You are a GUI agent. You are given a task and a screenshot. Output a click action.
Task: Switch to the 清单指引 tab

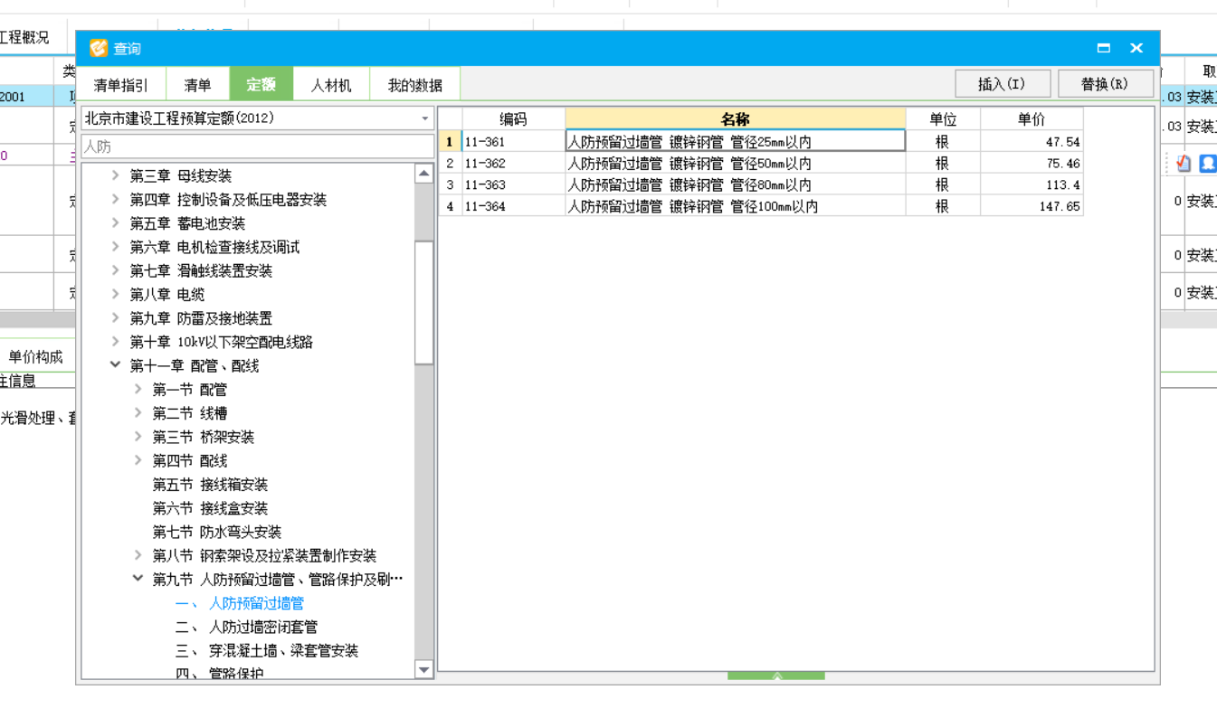tap(121, 85)
